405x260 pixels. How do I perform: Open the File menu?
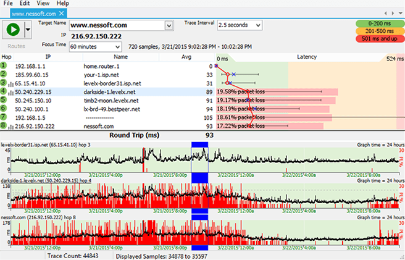click(x=8, y=4)
